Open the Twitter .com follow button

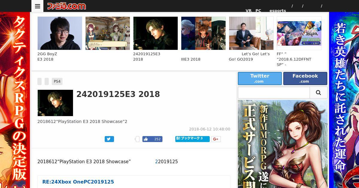(x=260, y=78)
